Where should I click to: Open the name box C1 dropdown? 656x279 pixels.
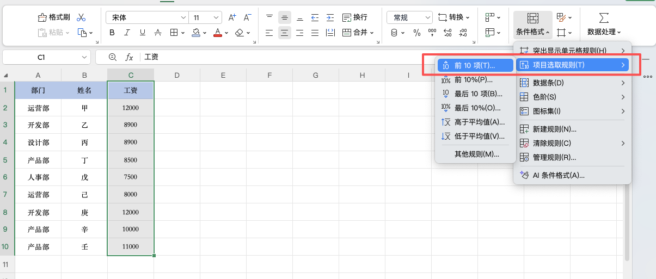pyautogui.click(x=84, y=57)
